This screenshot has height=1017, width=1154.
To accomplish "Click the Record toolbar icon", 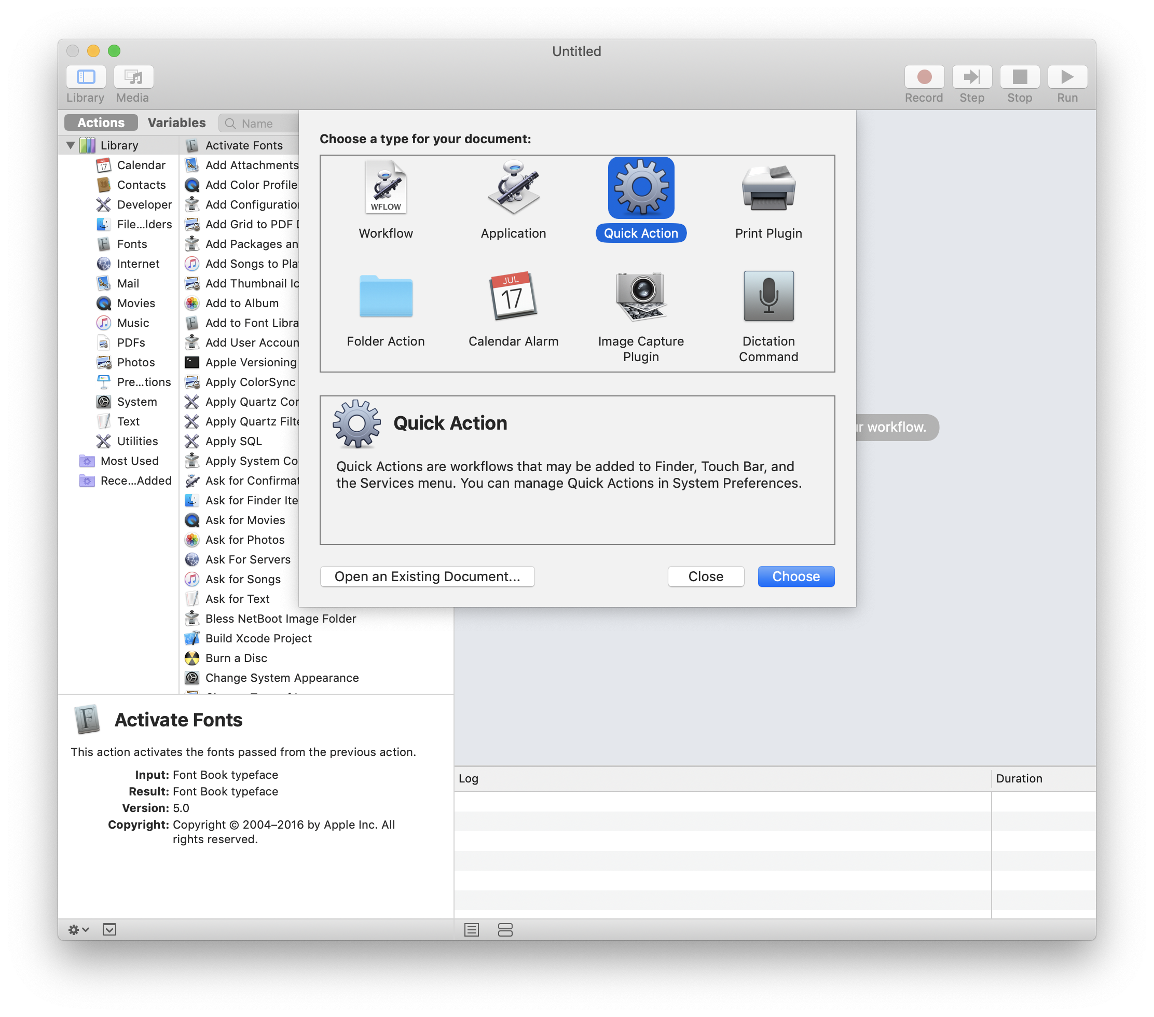I will coord(924,77).
